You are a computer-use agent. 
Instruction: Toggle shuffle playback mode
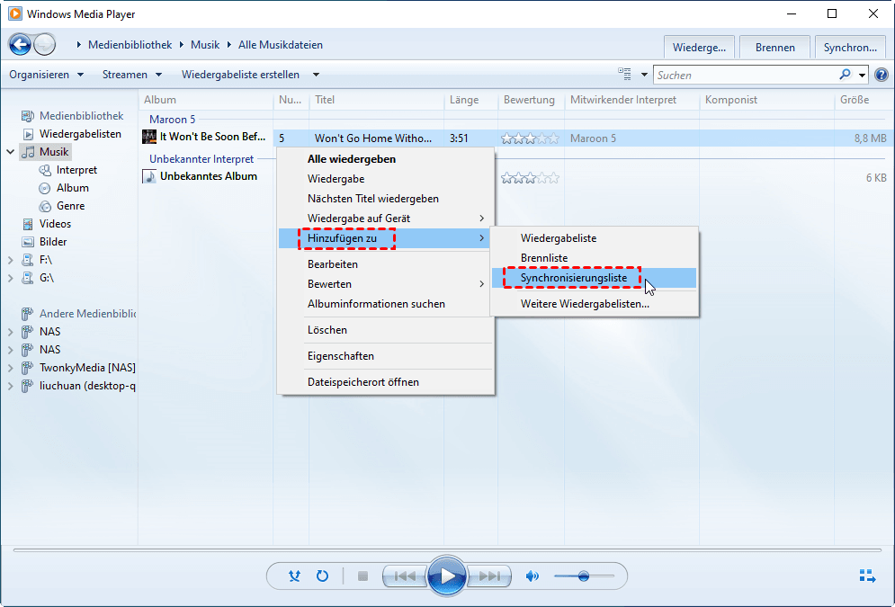294,576
